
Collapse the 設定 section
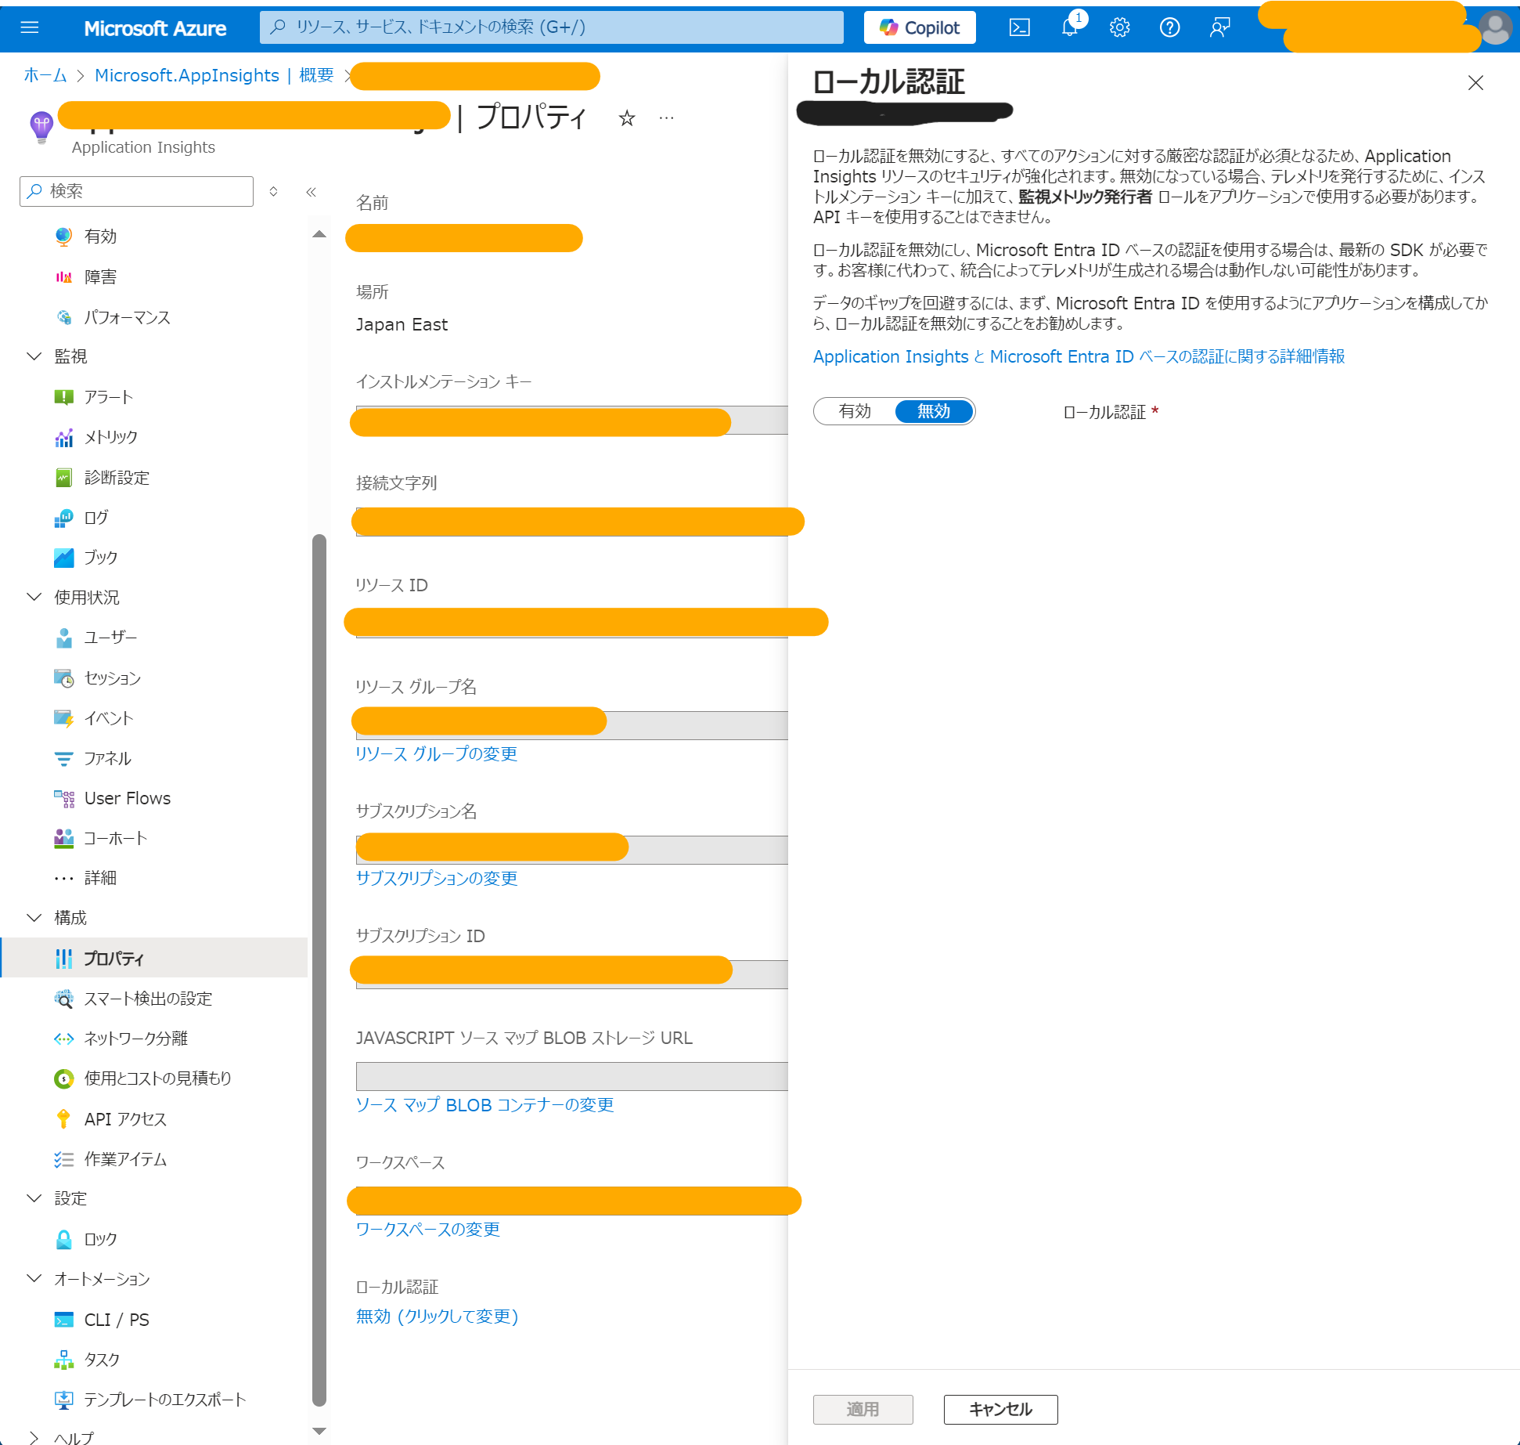(34, 1198)
